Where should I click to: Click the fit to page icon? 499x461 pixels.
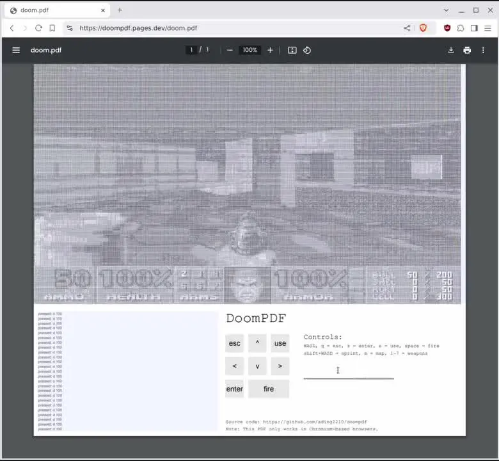coord(292,50)
